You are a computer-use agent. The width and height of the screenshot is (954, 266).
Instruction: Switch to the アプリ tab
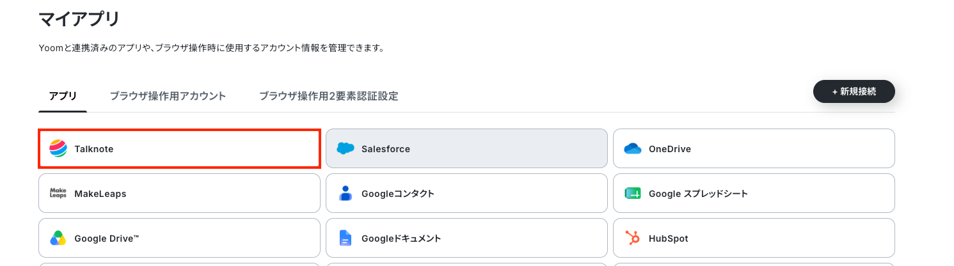pos(63,96)
